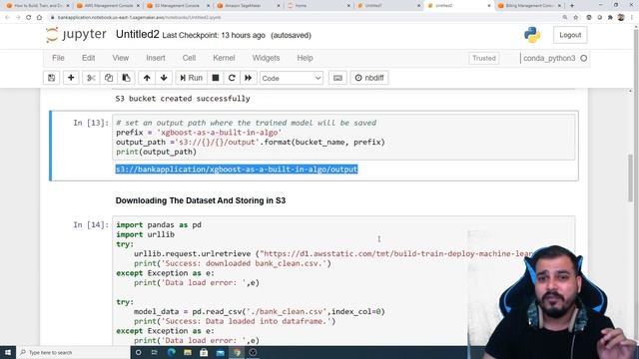Viewport: 639px width, 359px height.
Task: Switch to the Home browser tab
Action: [318, 6]
